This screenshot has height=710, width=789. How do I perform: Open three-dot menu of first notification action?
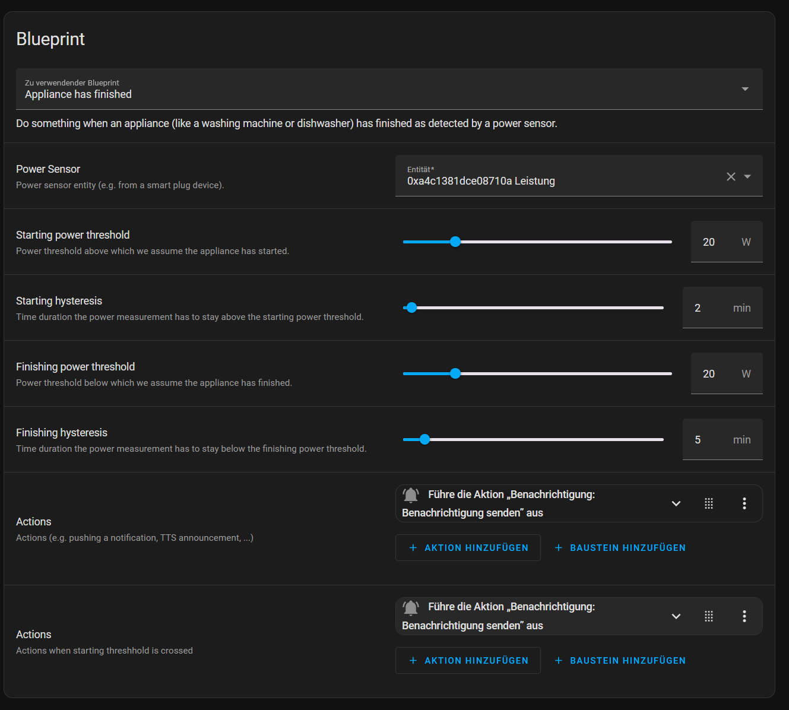[744, 503]
